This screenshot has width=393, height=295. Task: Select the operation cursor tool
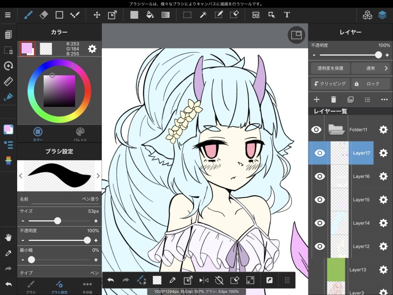(x=272, y=15)
